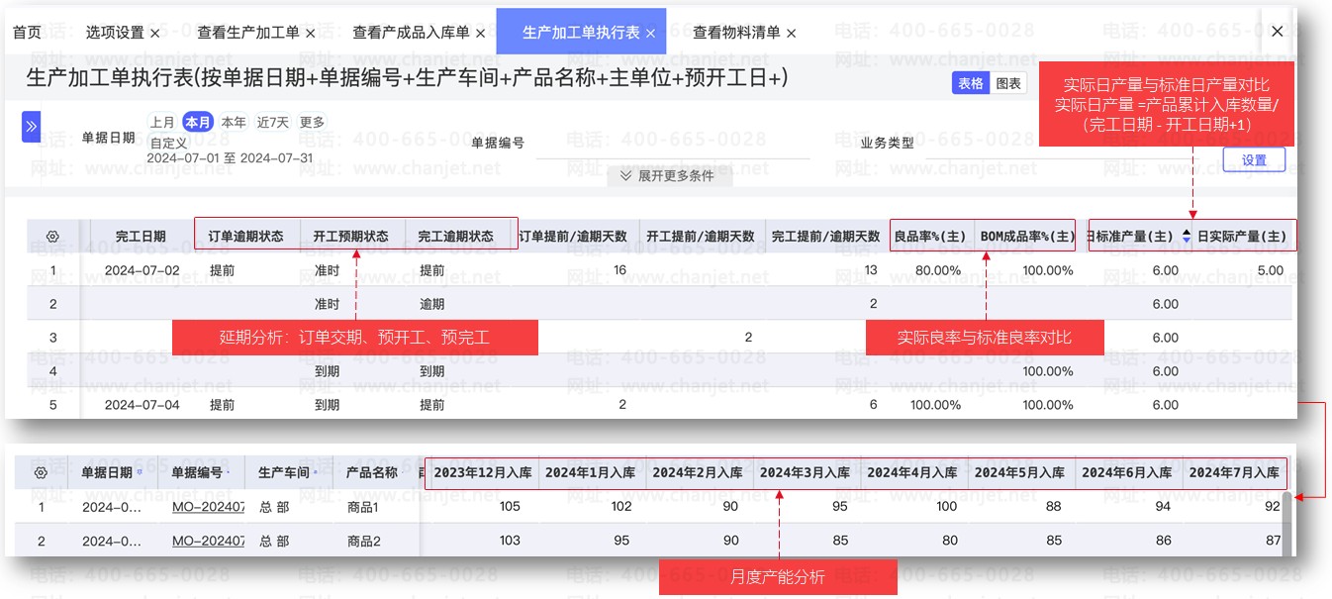Click 订单逾期状态 column header
This screenshot has width=1332, height=599.
246,237
